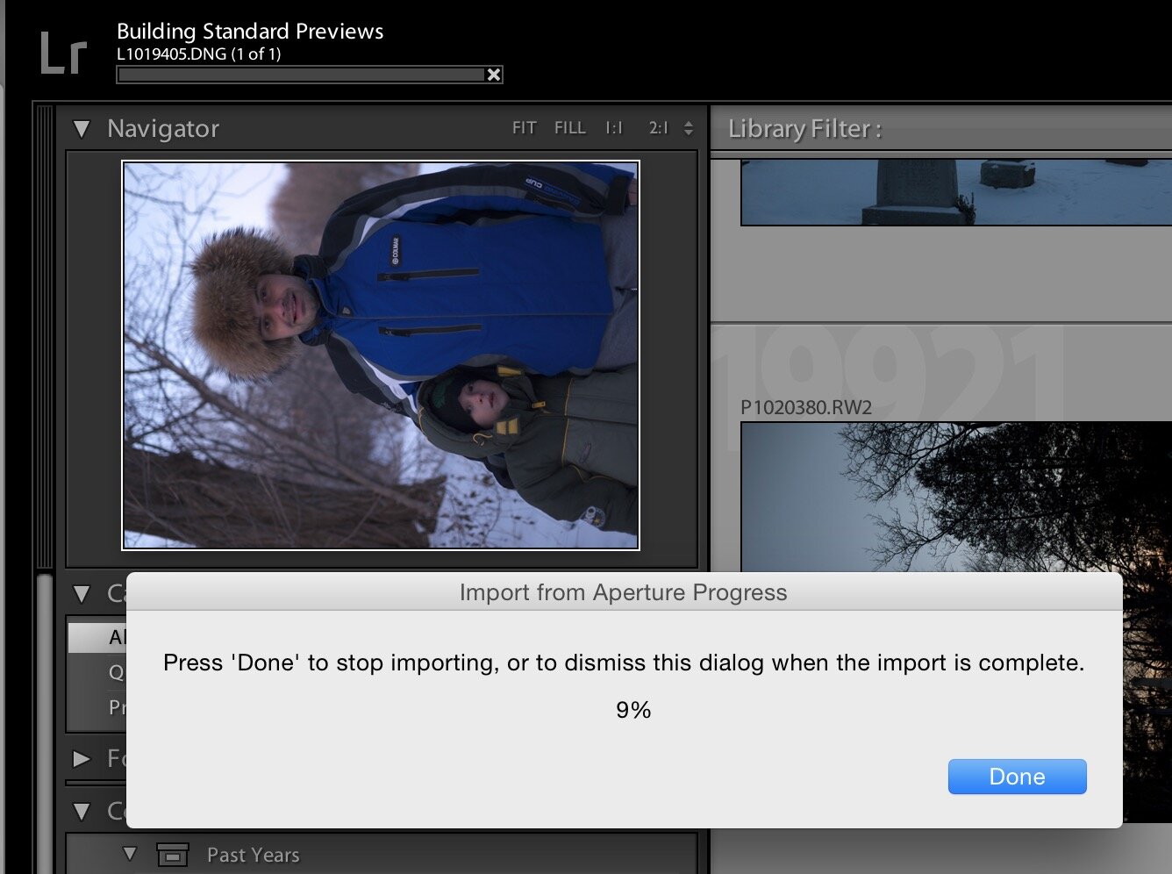Click Done in Import from Aperture dialog
The width and height of the screenshot is (1172, 874).
click(x=1017, y=777)
